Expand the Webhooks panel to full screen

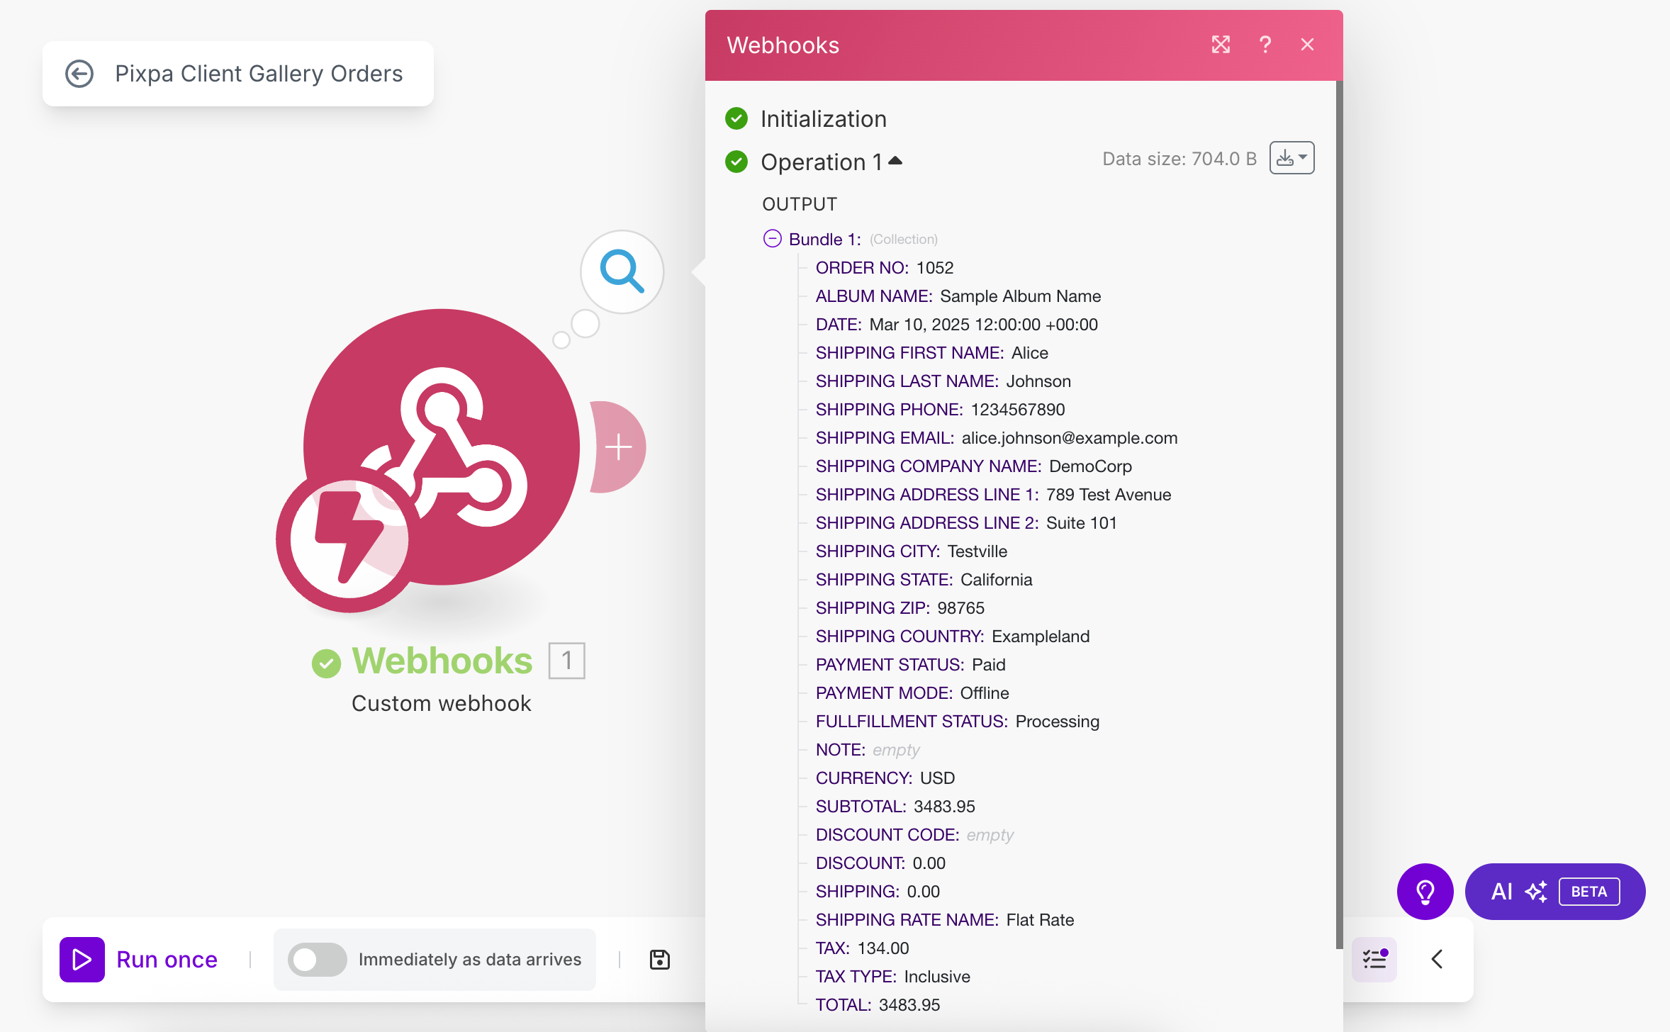pyautogui.click(x=1221, y=45)
